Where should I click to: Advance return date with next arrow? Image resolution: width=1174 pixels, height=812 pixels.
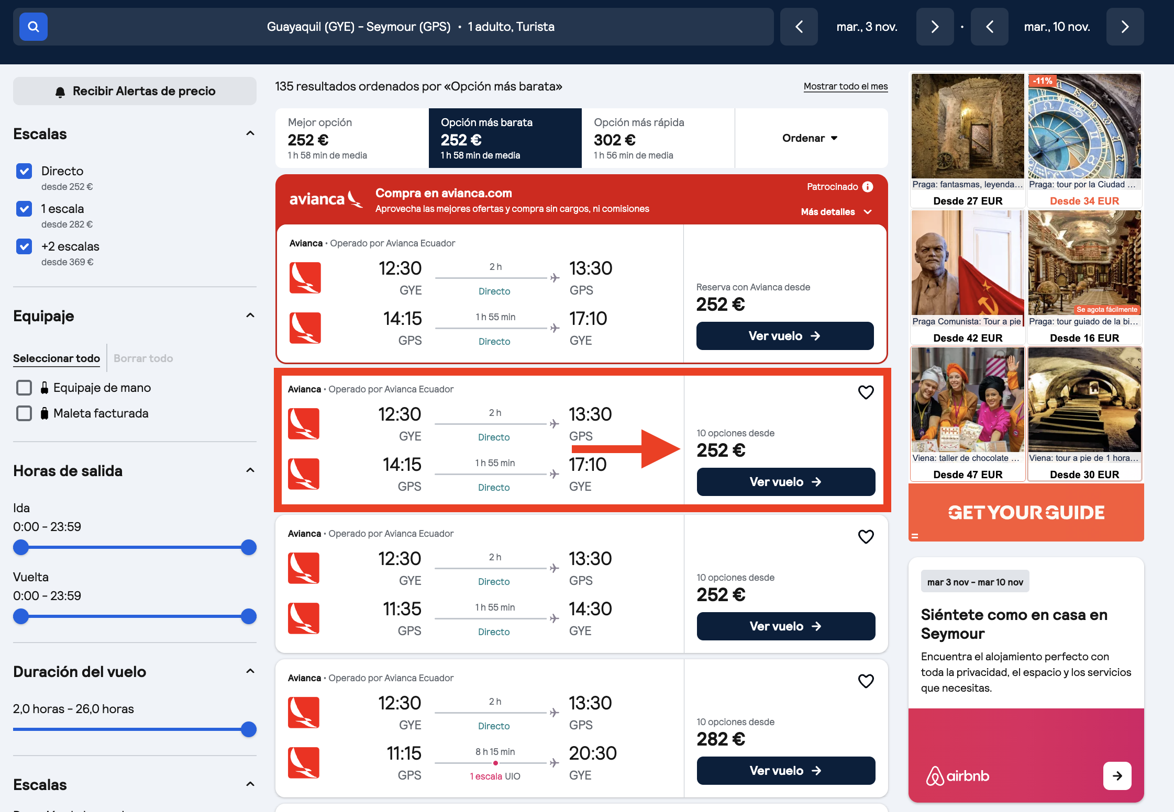(x=1125, y=27)
